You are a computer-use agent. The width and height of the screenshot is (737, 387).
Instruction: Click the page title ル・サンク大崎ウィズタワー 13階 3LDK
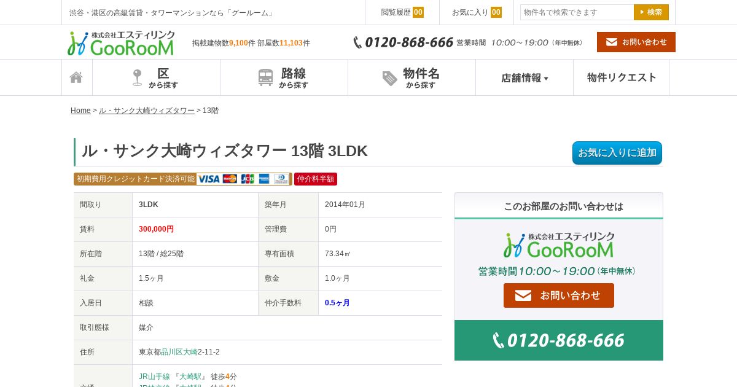pyautogui.click(x=225, y=151)
